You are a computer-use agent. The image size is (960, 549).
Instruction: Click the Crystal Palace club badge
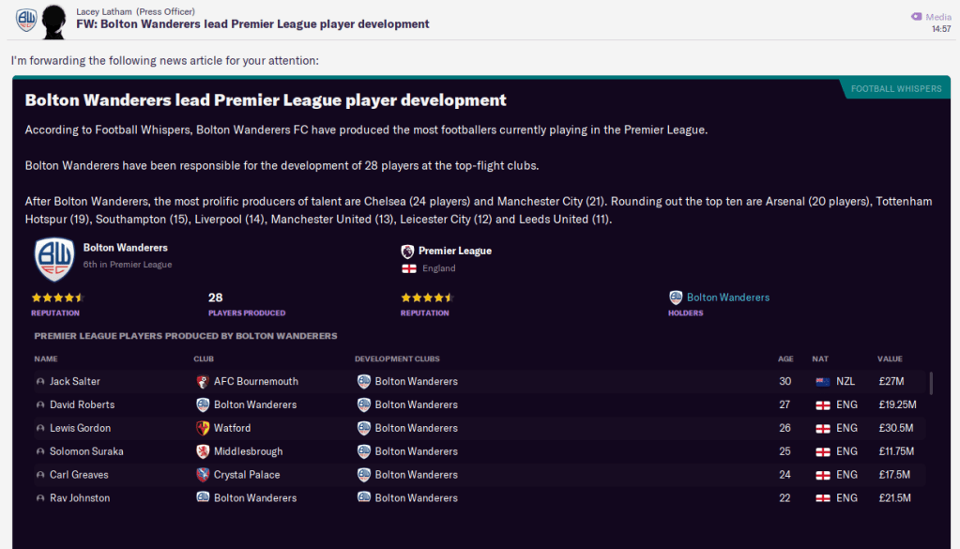(x=202, y=475)
